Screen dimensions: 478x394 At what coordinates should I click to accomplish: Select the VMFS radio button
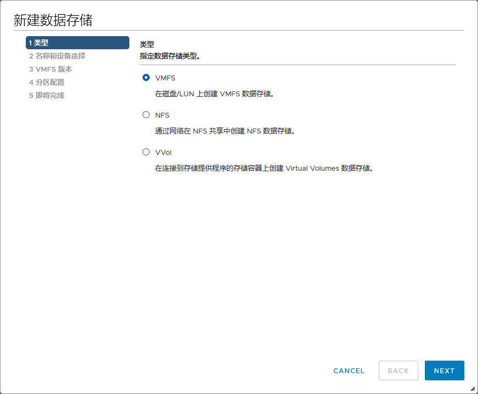pos(146,78)
